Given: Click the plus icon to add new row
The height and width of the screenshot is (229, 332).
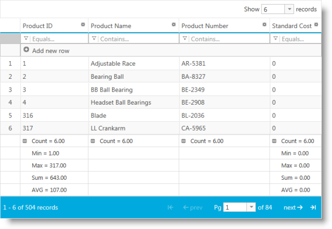Looking at the screenshot, I should [26, 50].
